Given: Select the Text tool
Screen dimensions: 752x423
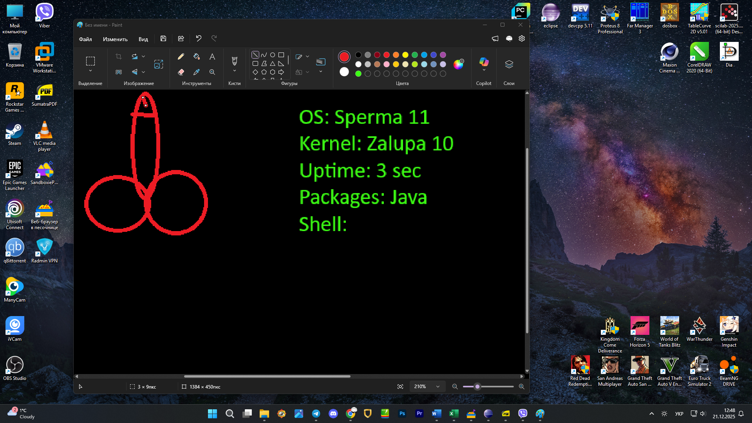Looking at the screenshot, I should point(212,56).
